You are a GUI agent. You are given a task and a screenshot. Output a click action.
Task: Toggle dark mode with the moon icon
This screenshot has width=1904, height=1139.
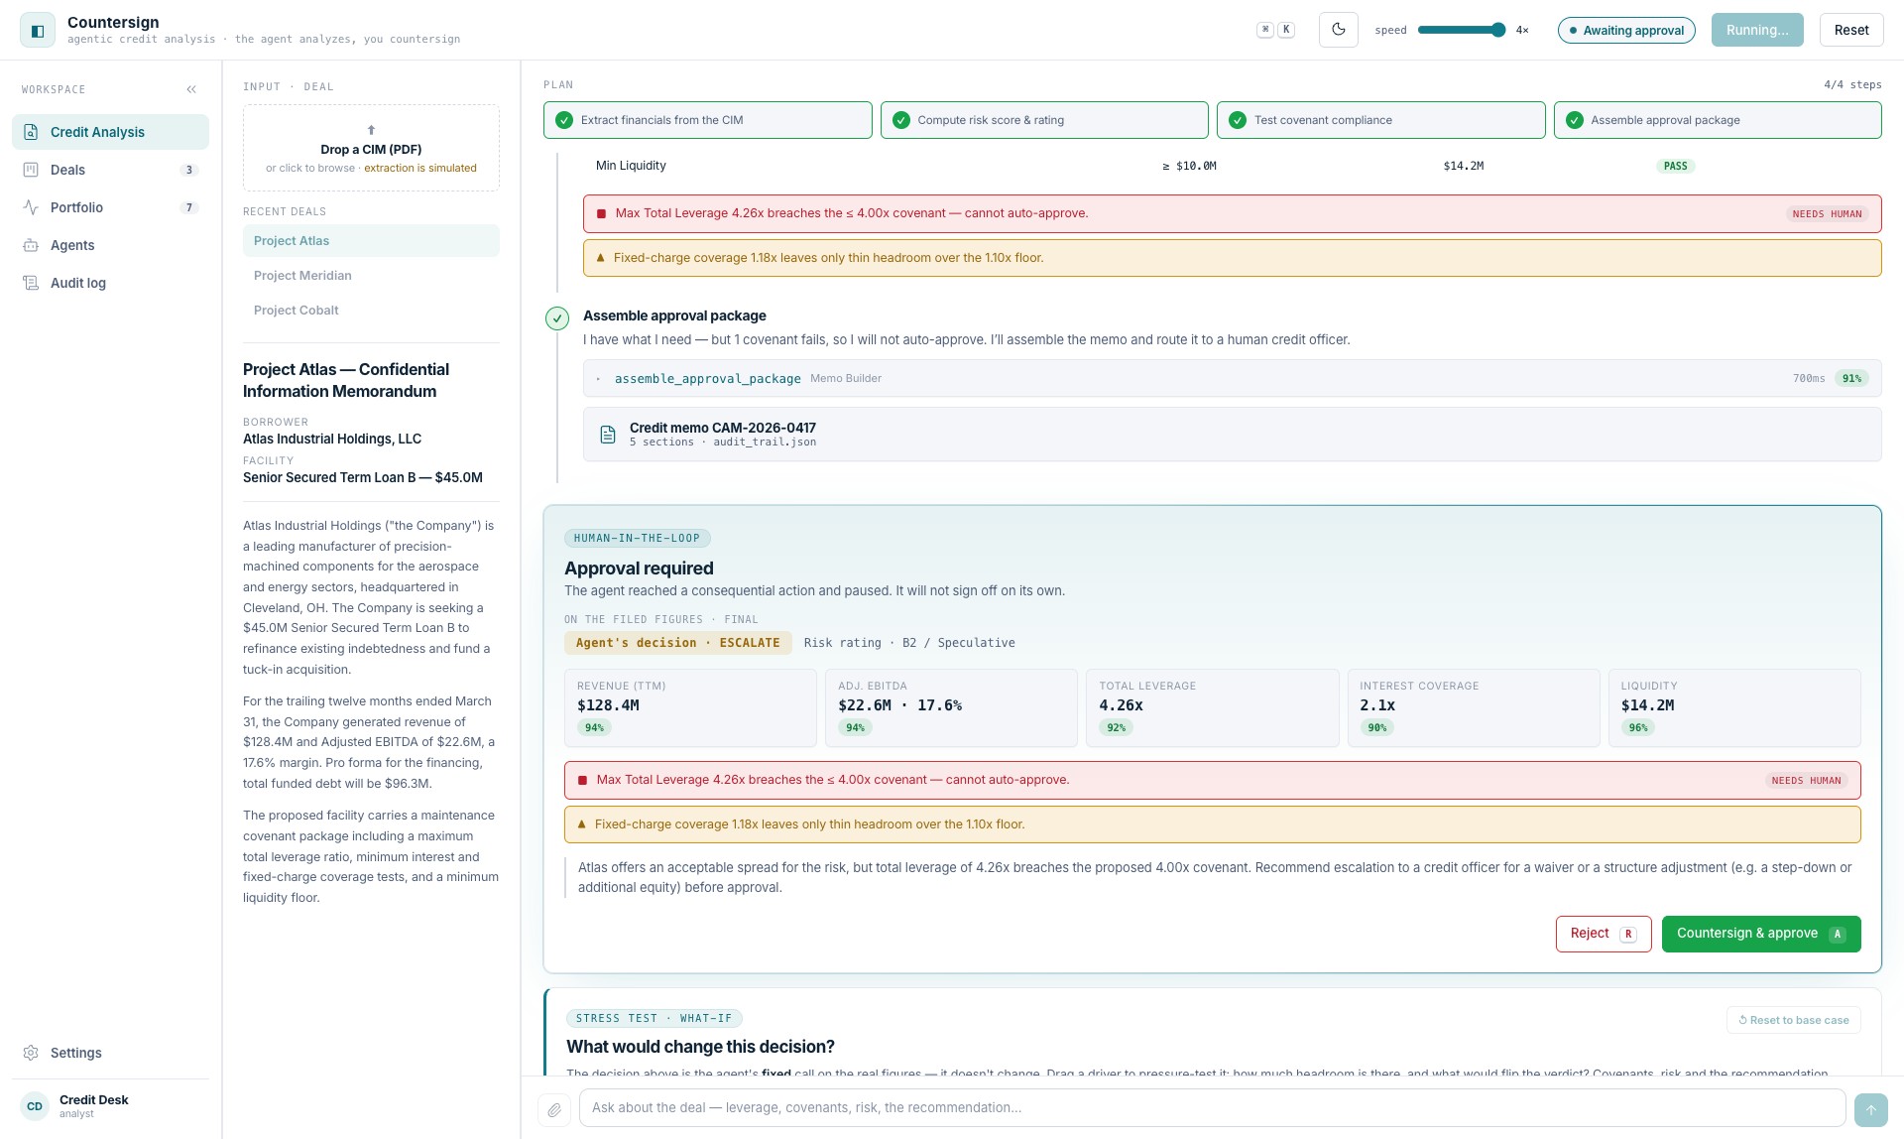1338,30
